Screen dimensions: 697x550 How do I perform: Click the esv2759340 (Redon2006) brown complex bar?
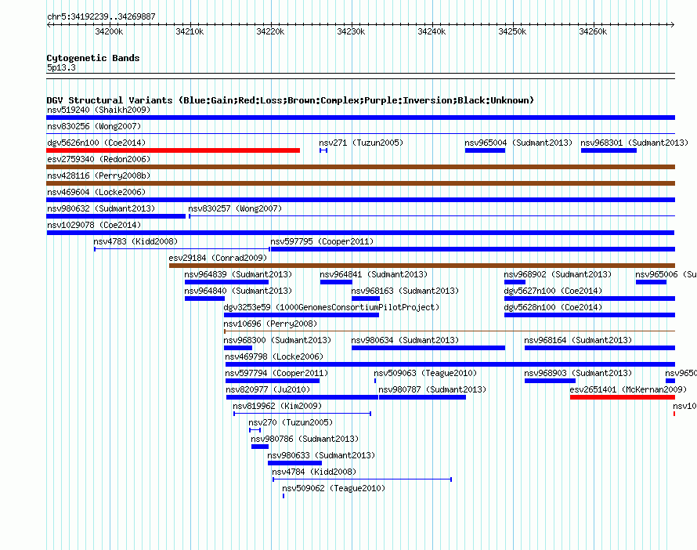[360, 167]
